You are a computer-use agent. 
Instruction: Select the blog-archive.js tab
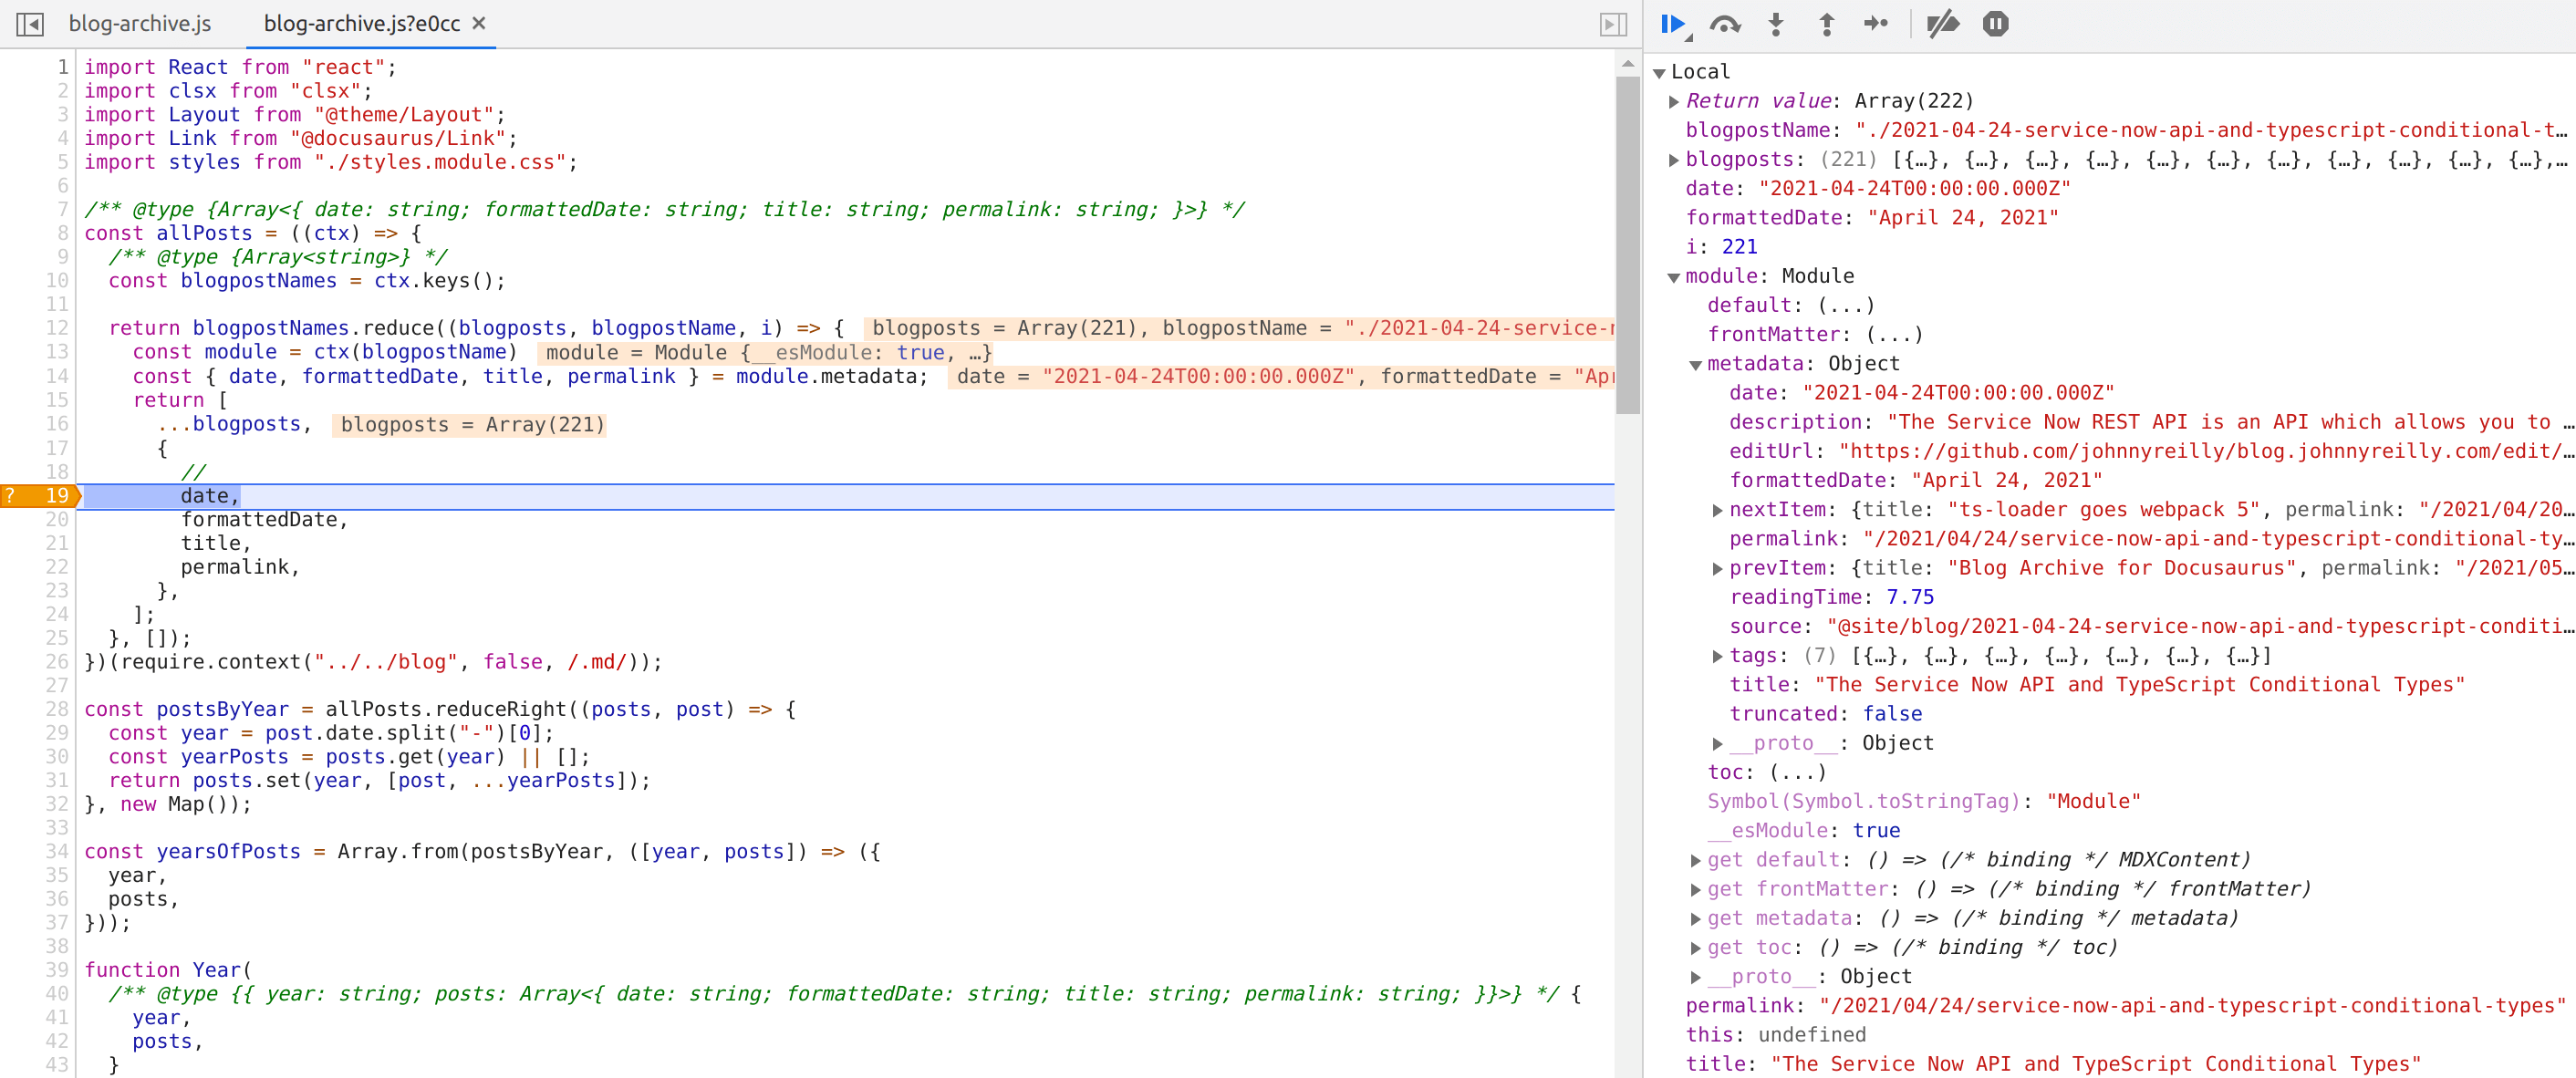point(140,21)
